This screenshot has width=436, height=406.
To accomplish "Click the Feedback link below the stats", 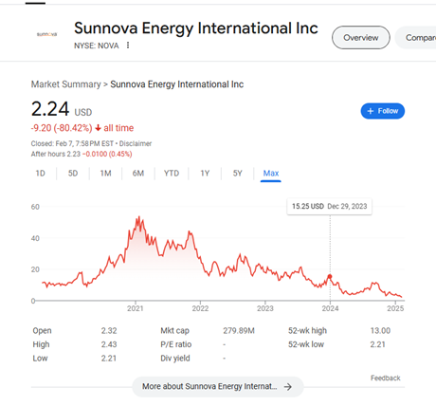I will 386,378.
